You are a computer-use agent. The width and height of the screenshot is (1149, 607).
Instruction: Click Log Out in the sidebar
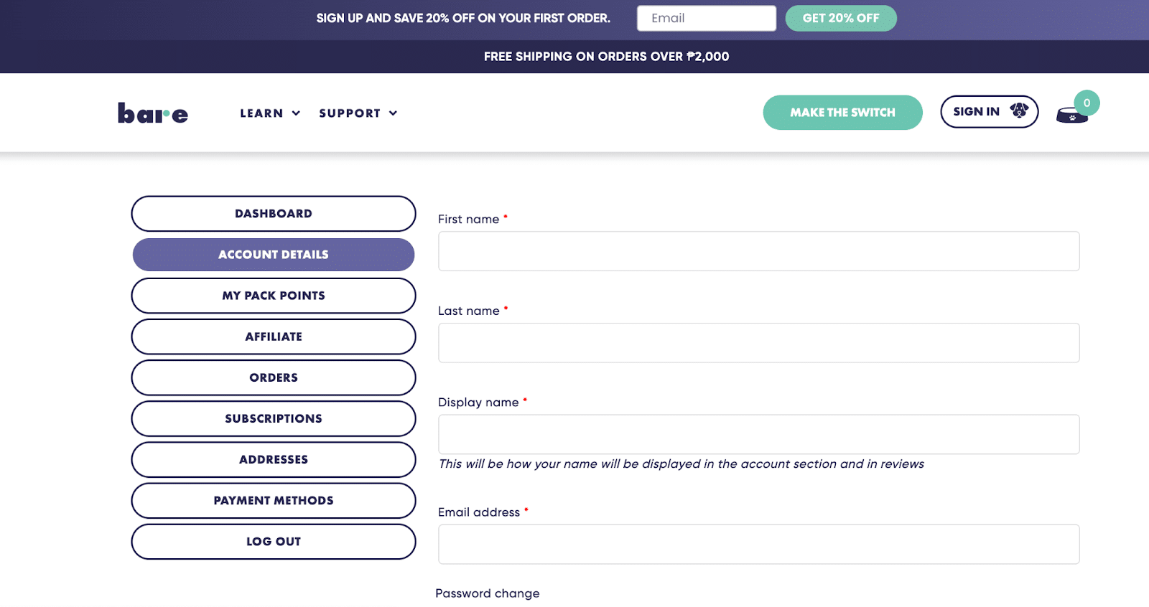coord(274,542)
